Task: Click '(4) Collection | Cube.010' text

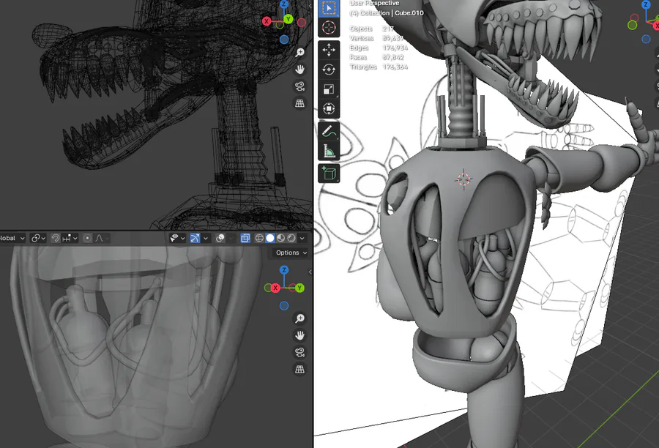Action: [387, 13]
